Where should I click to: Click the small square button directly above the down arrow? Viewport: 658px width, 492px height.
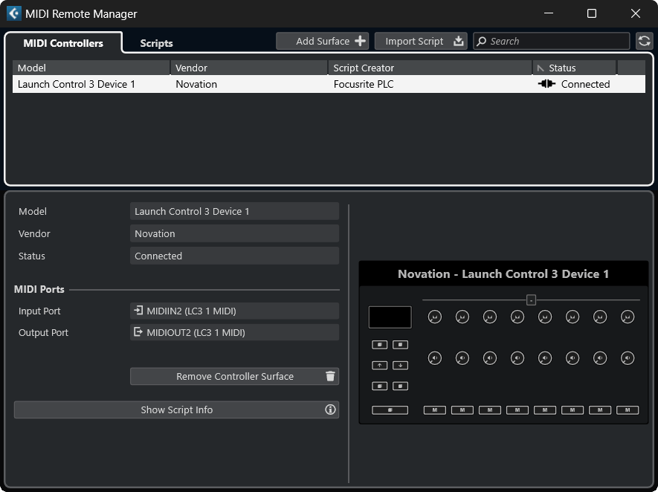pos(400,345)
